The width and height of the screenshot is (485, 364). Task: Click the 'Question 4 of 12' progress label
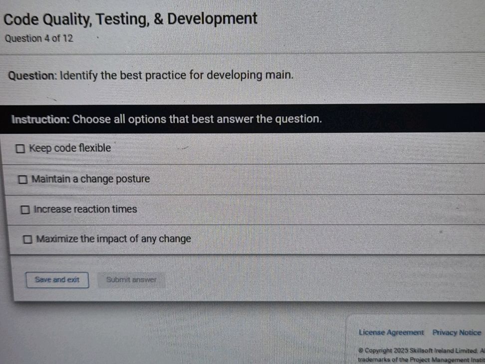(x=38, y=38)
